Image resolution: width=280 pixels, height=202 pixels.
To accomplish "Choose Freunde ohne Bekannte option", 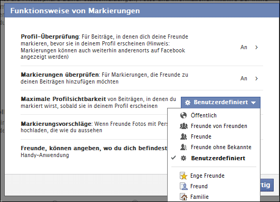I will click(214, 147).
